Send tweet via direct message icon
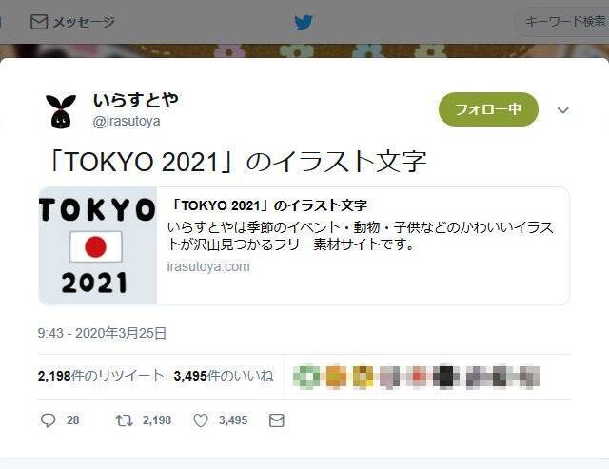609x469 pixels. pyautogui.click(x=277, y=420)
